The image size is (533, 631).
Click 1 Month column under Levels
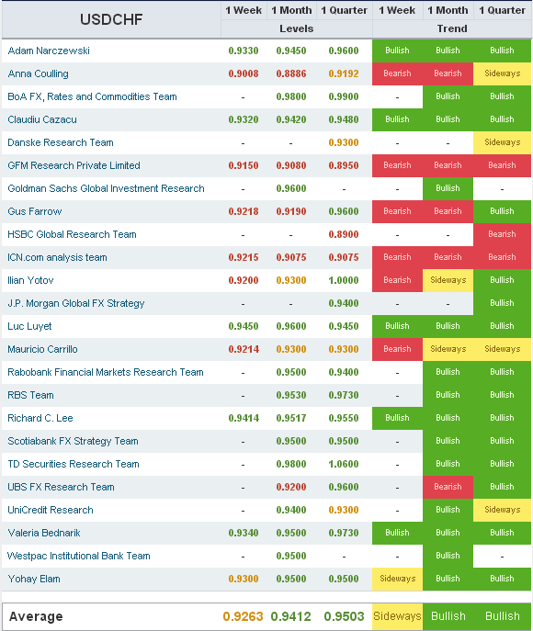291,10
